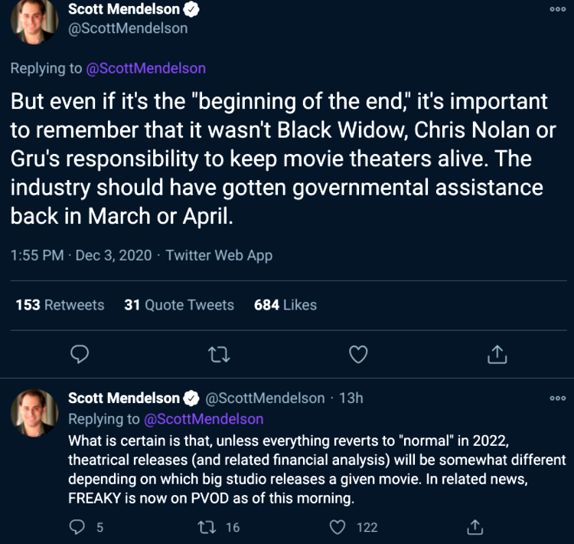Screen dimensions: 574x544
Task: Like the main tweet
Action: [x=358, y=353]
